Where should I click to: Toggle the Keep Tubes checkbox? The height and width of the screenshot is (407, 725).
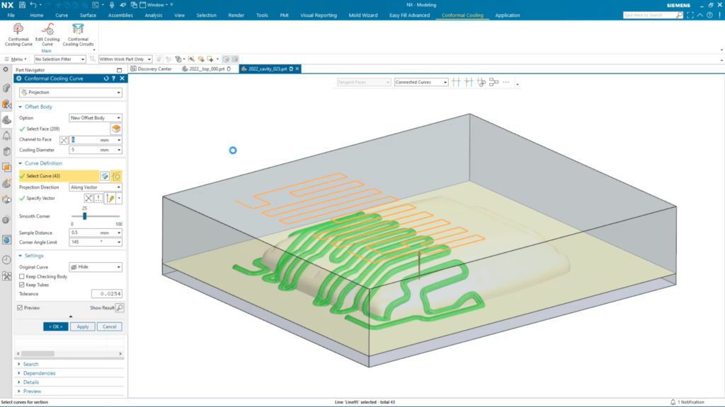pyautogui.click(x=22, y=285)
